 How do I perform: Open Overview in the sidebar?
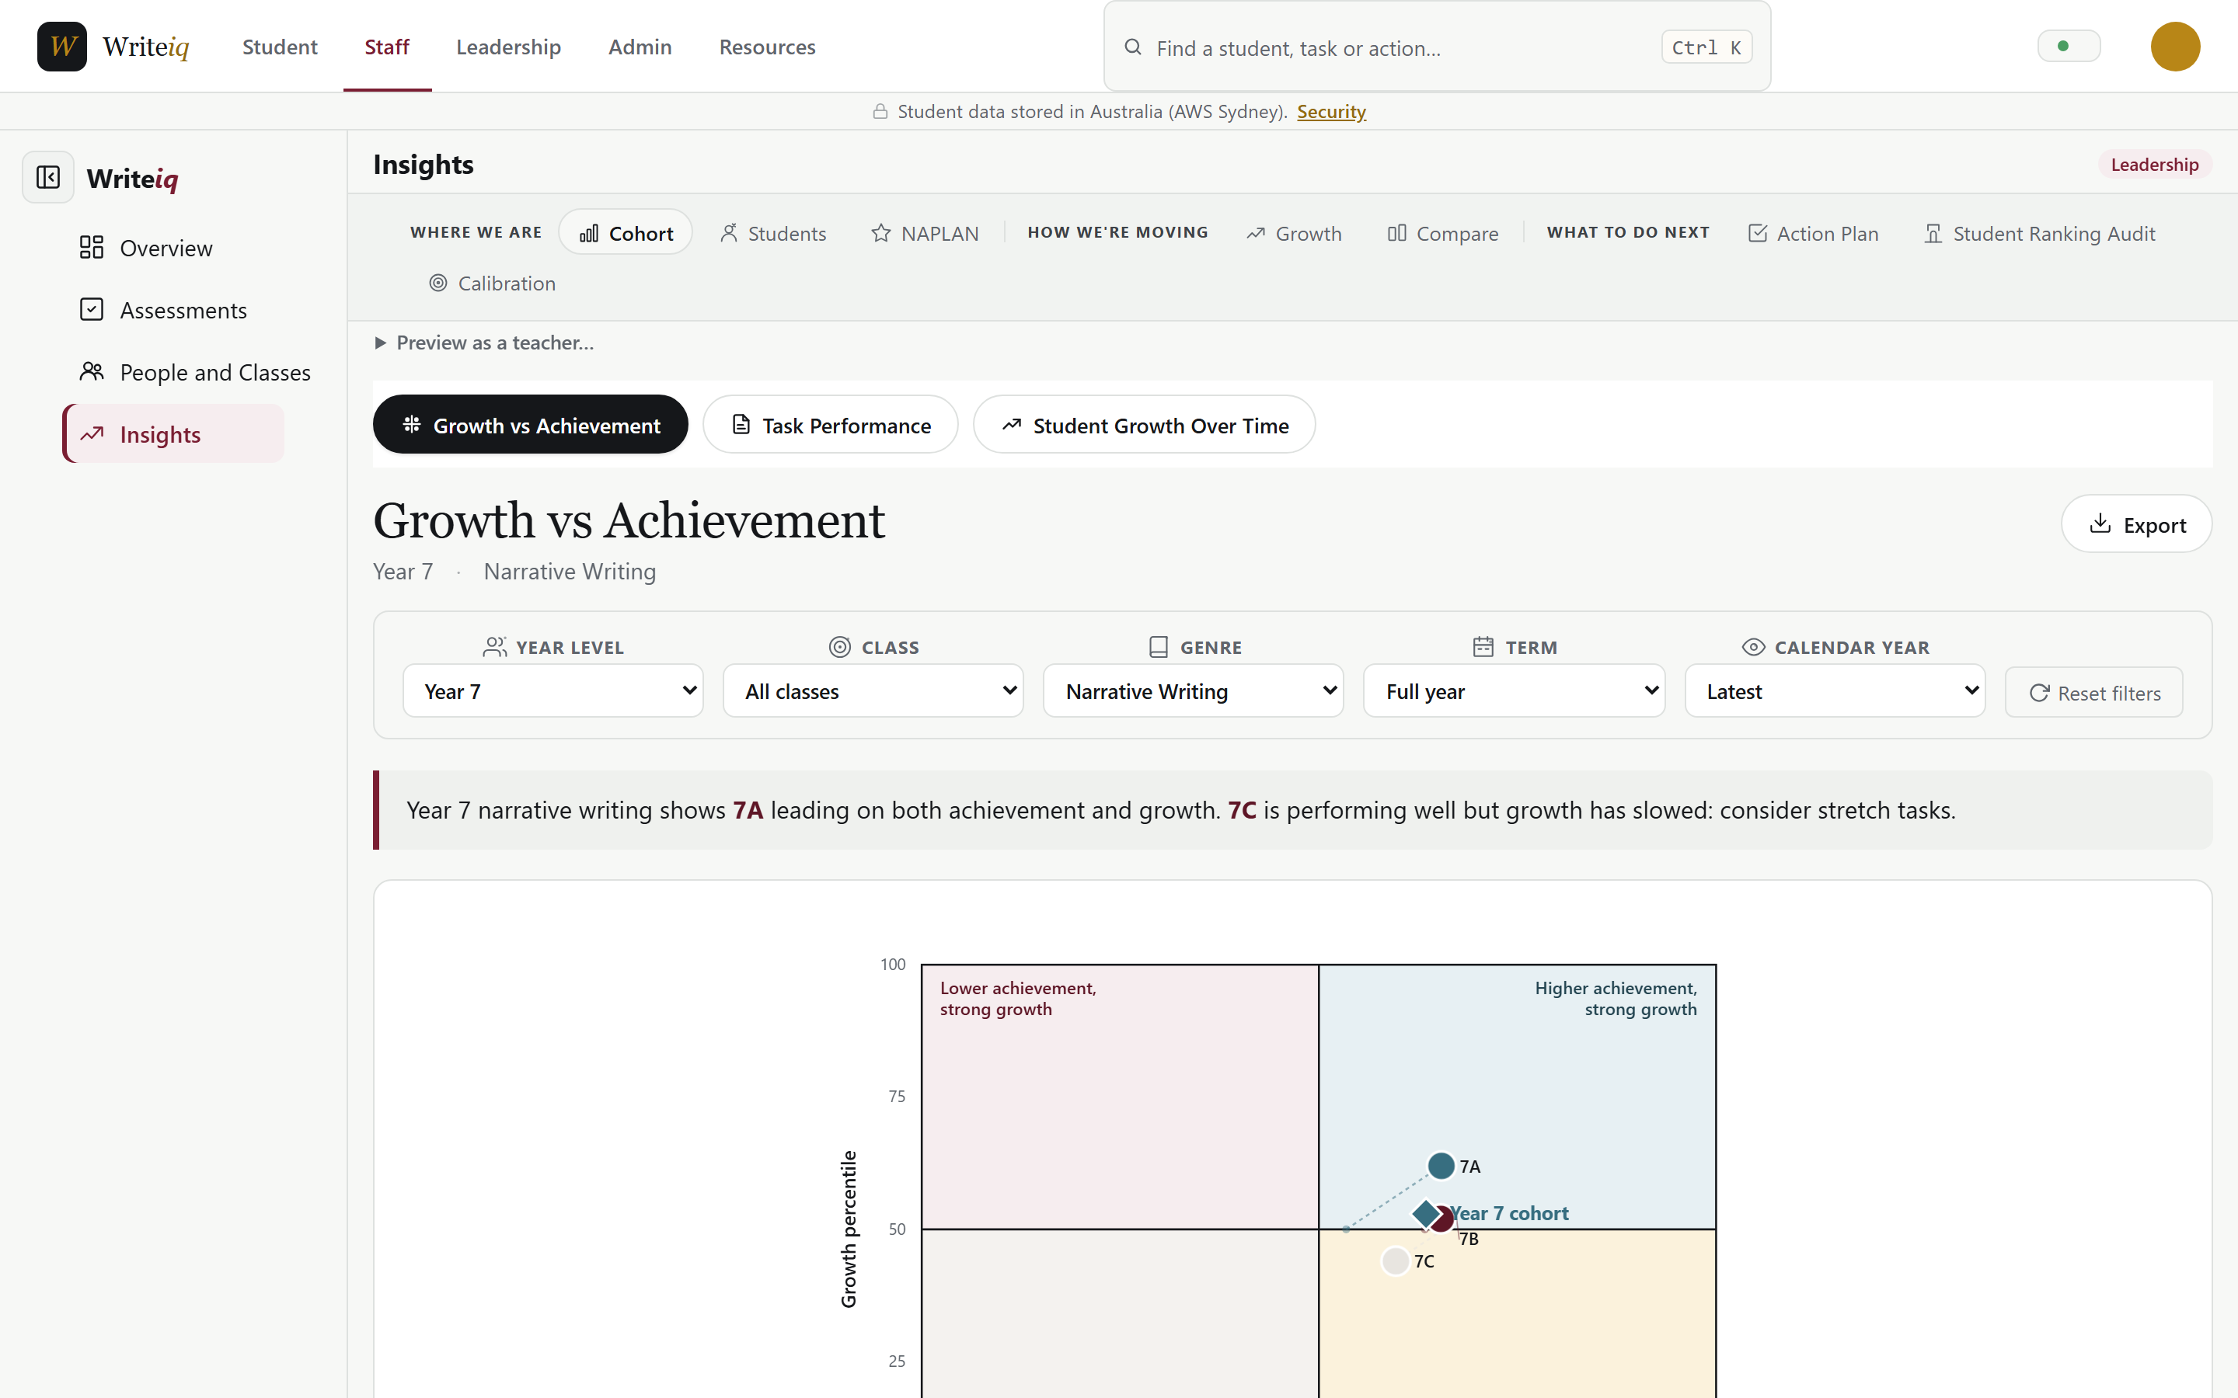pyautogui.click(x=173, y=248)
